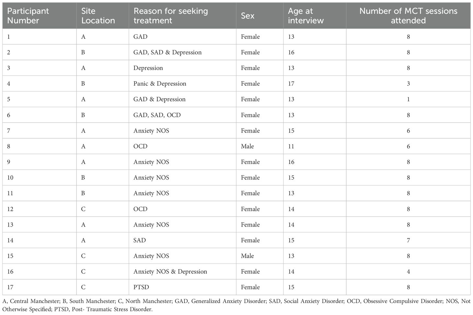Select the Anxiety NOS & Depression cell
Screen dimensions: 473x315
[170, 272]
